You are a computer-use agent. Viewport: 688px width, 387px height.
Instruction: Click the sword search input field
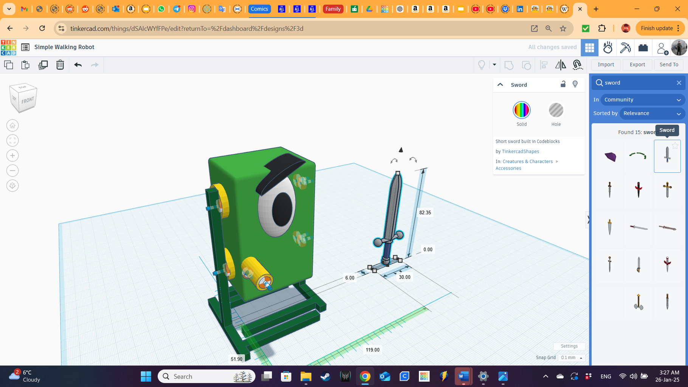pos(638,83)
